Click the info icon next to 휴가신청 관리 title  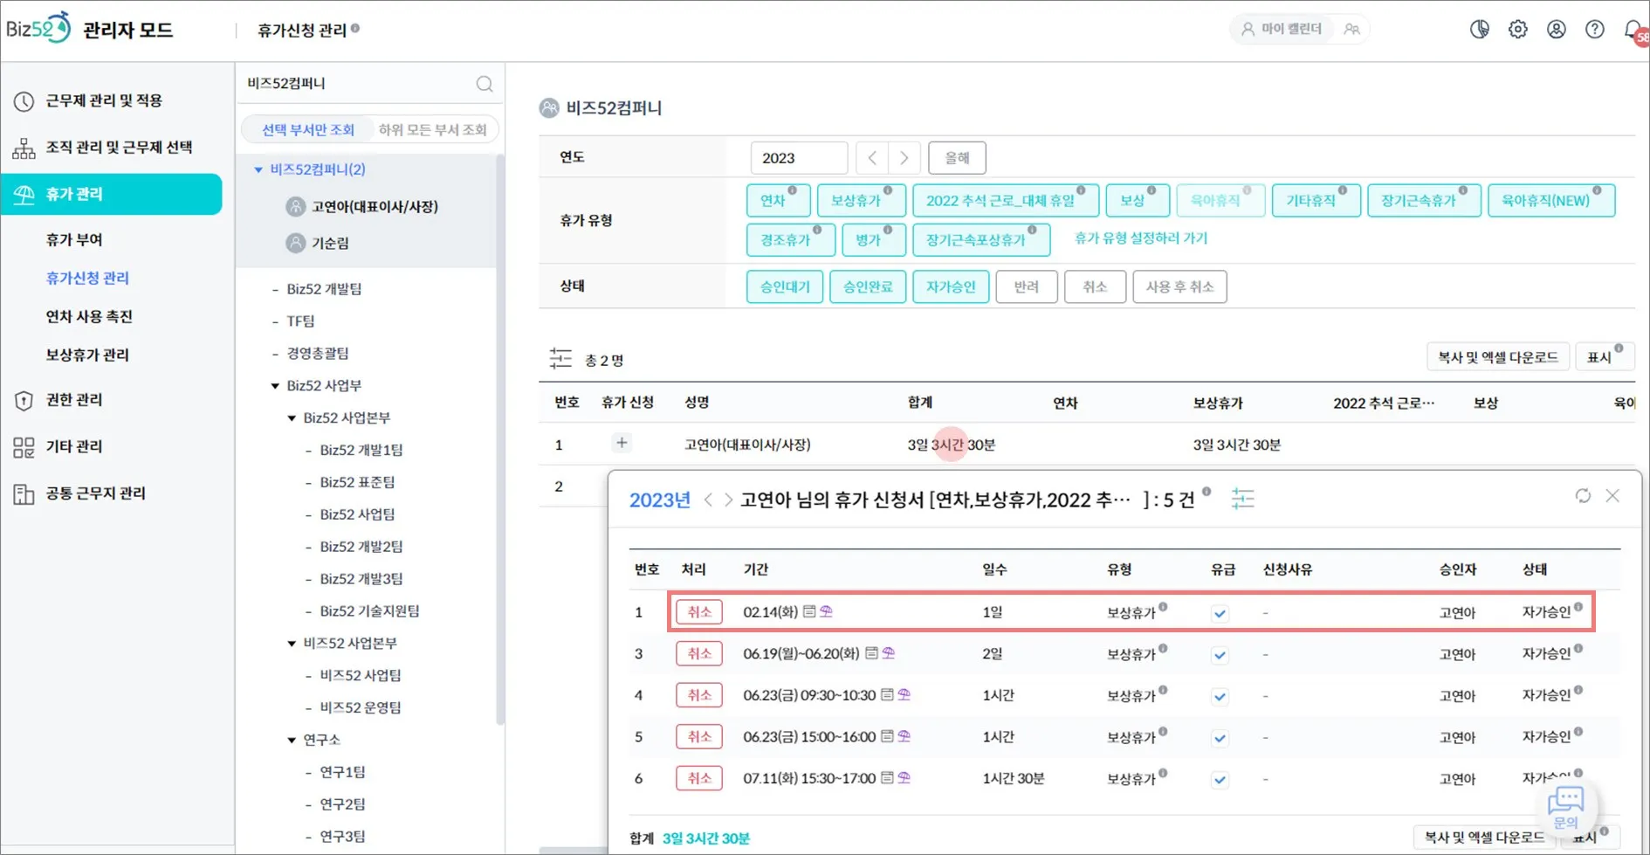coord(355,29)
